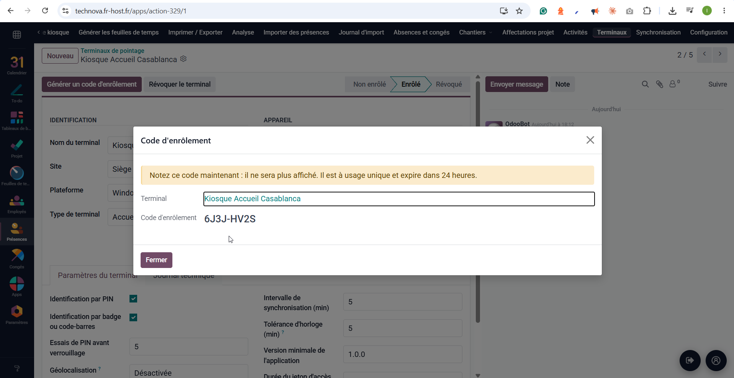
Task: Open Importer des présences menu
Action: pyautogui.click(x=296, y=33)
